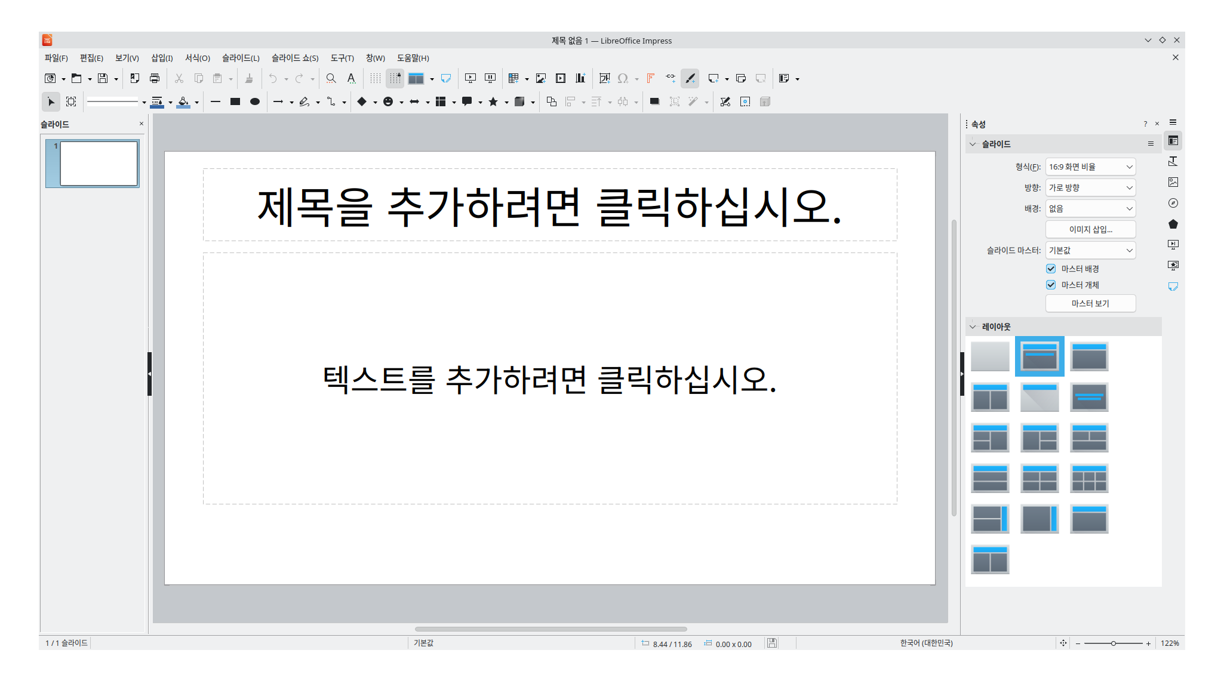Run the Spelling check icon
The image size is (1224, 696).
coord(351,78)
